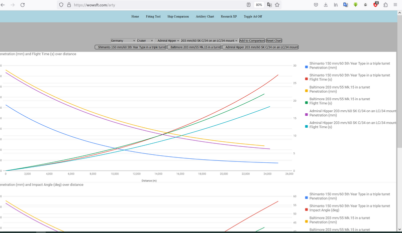
Task: Go to the Ship Comparison page
Action: tap(178, 17)
